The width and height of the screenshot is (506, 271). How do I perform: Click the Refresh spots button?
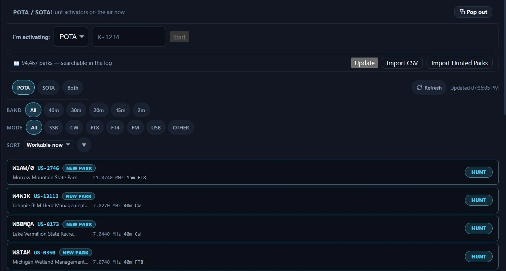pos(429,88)
